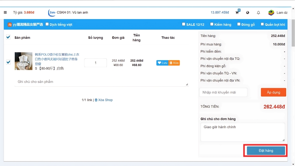295x166 pixels.
Task: Enable the SALE 12/12 checkbox
Action: pos(184,24)
